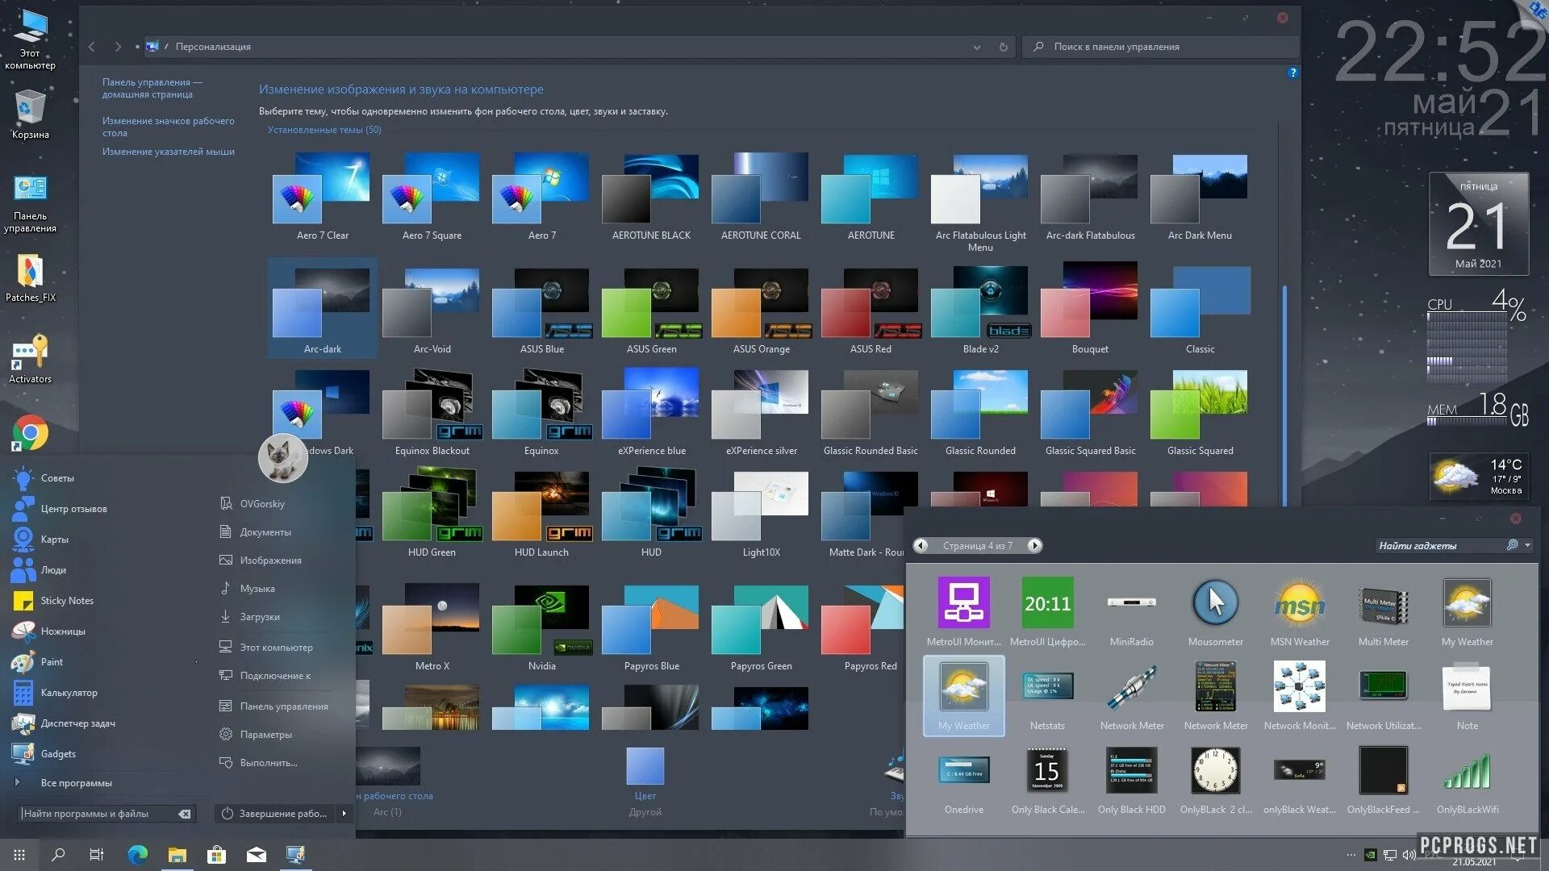
Task: Open Microsoft Store from the taskbar
Action: 216,855
